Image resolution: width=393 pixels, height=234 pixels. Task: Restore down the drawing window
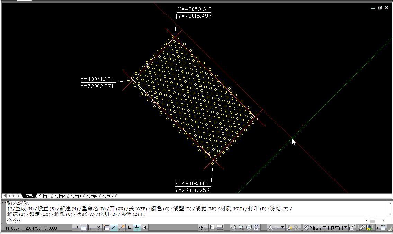[x=380, y=8]
